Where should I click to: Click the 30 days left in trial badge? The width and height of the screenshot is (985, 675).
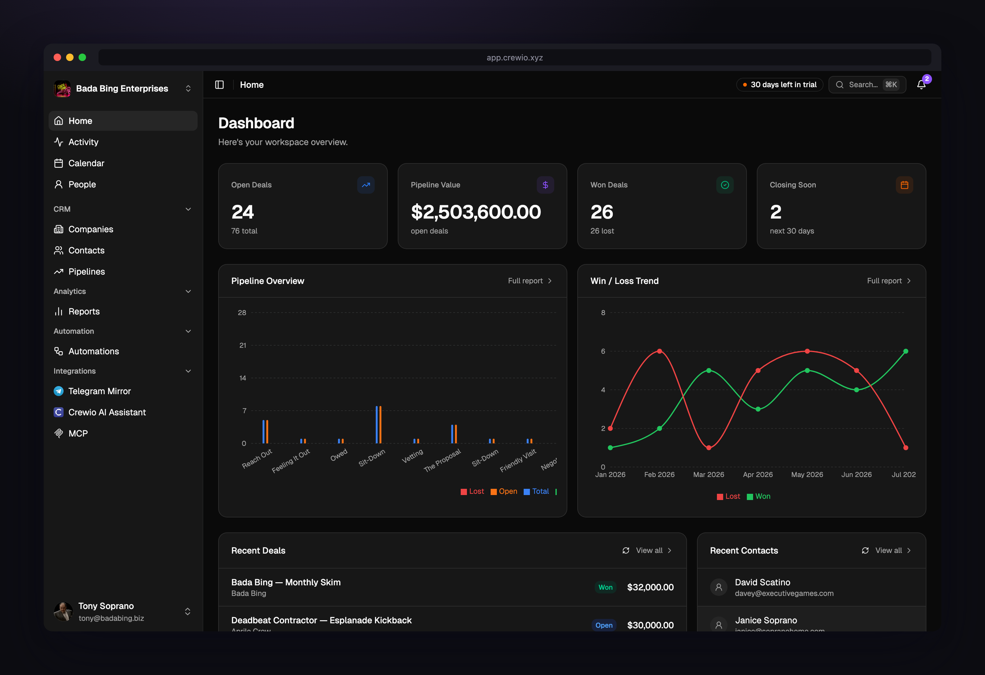[780, 85]
